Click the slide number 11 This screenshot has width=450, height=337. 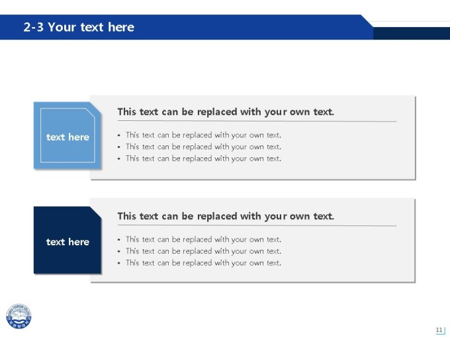[439, 330]
